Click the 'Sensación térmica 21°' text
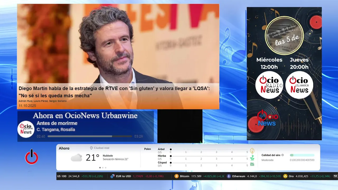 pyautogui.click(x=115, y=159)
